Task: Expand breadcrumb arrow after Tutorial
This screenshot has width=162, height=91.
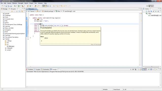Action: [35, 11]
